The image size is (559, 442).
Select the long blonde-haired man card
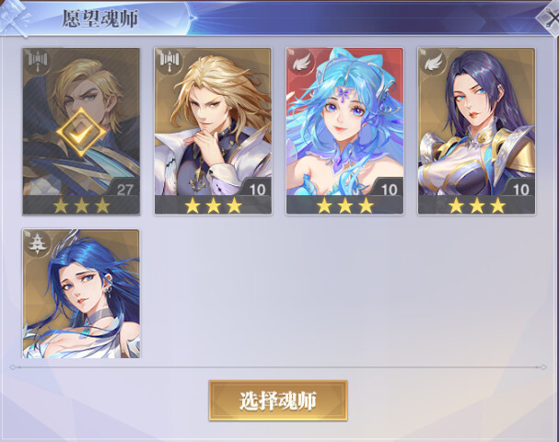[x=213, y=131]
